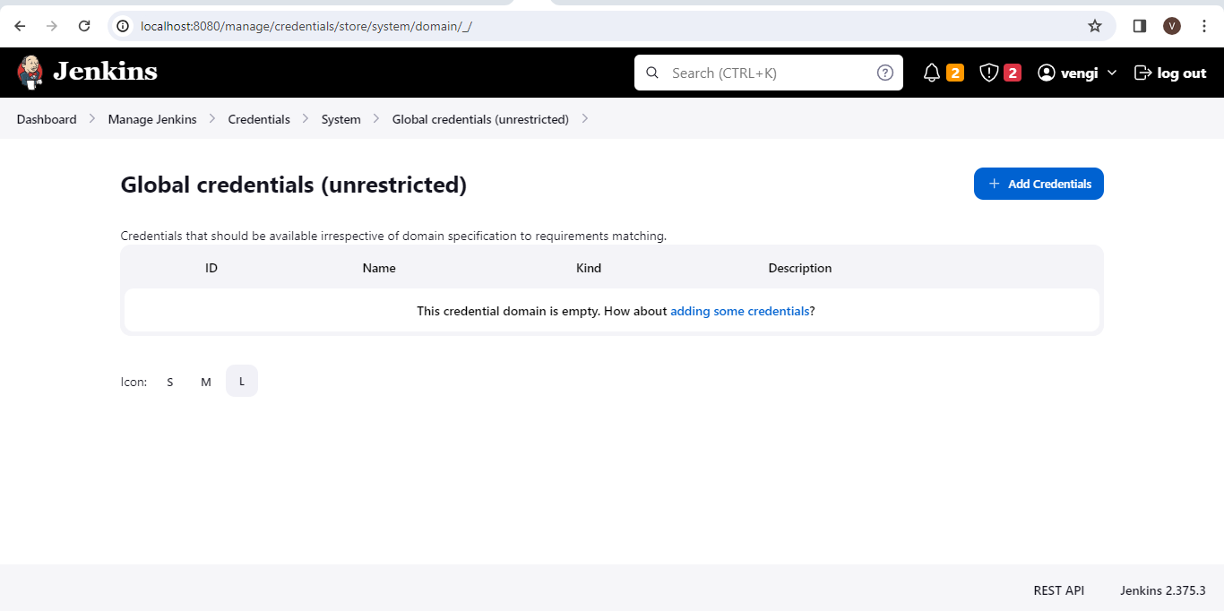The width and height of the screenshot is (1224, 611).
Task: Open search help question mark icon
Action: point(885,73)
